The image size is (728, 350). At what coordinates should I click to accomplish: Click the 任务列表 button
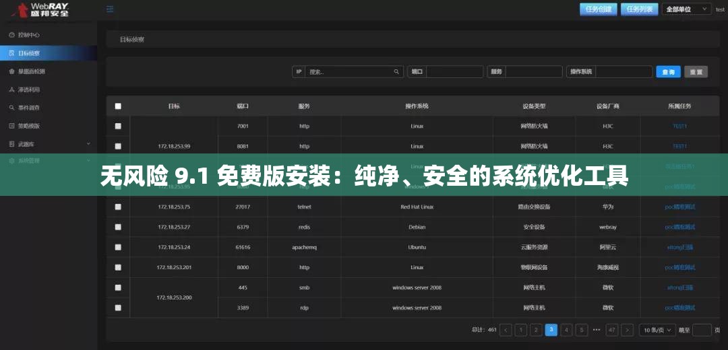639,9
